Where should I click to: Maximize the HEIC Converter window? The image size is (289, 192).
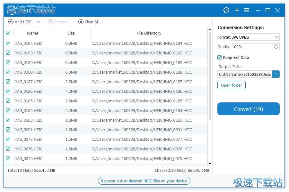pyautogui.click(x=267, y=10)
